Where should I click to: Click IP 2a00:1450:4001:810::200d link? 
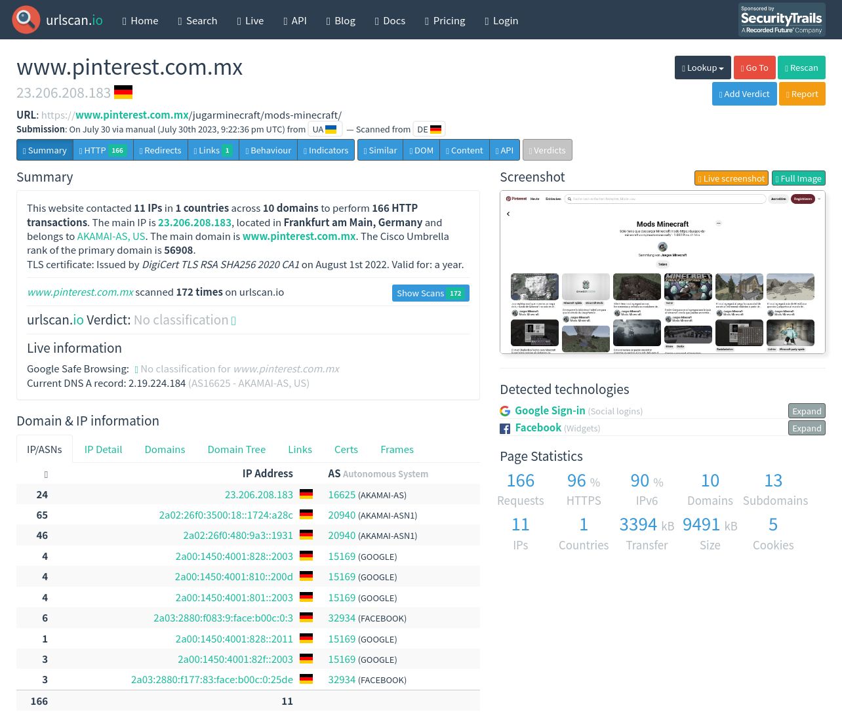[234, 576]
